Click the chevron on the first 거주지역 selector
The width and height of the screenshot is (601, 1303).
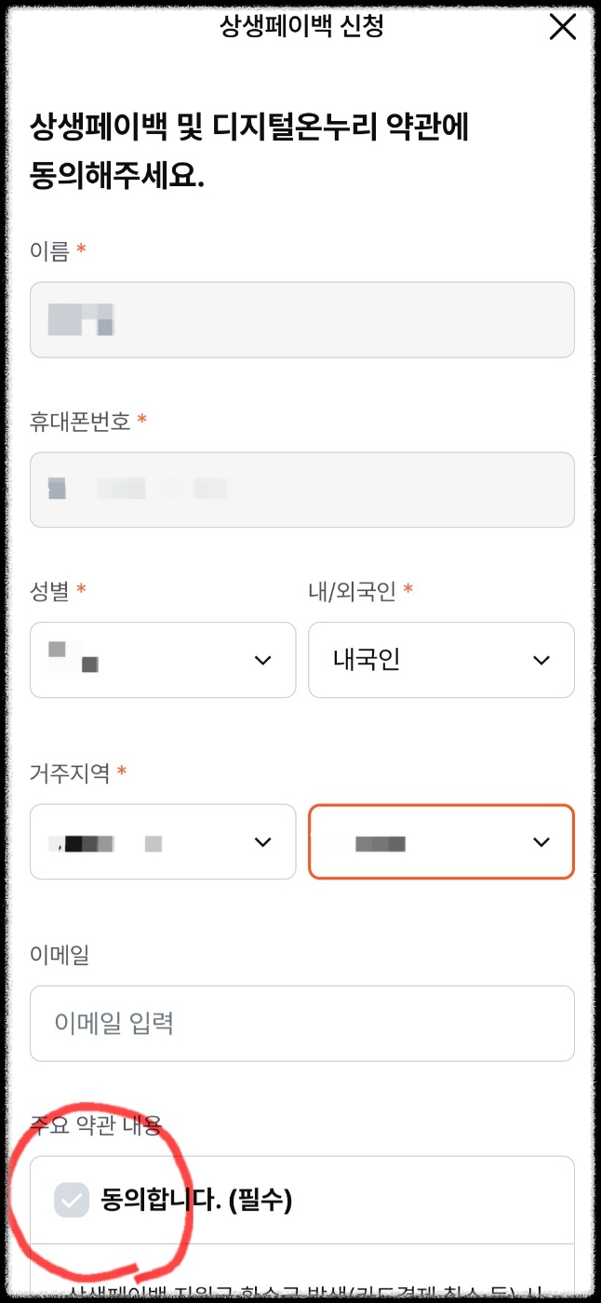pos(261,842)
